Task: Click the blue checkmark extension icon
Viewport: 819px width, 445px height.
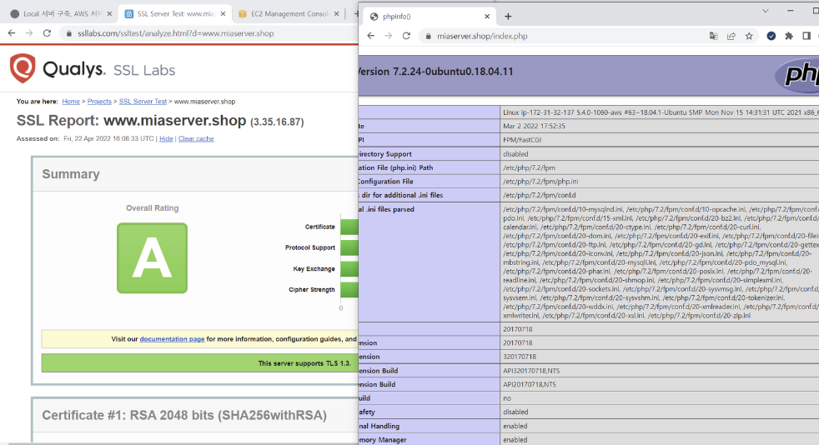Action: [x=771, y=36]
